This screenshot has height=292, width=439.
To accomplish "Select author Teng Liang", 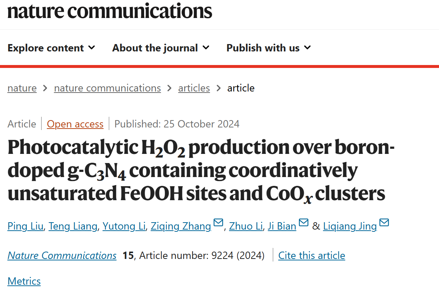I will click(x=73, y=226).
